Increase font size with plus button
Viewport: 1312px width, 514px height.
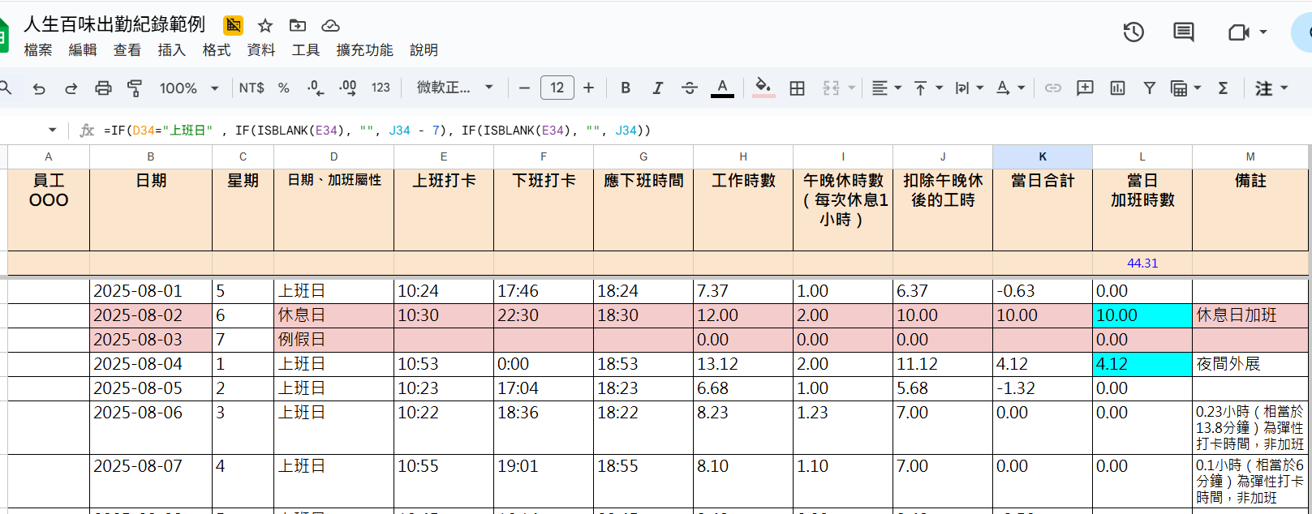point(588,88)
